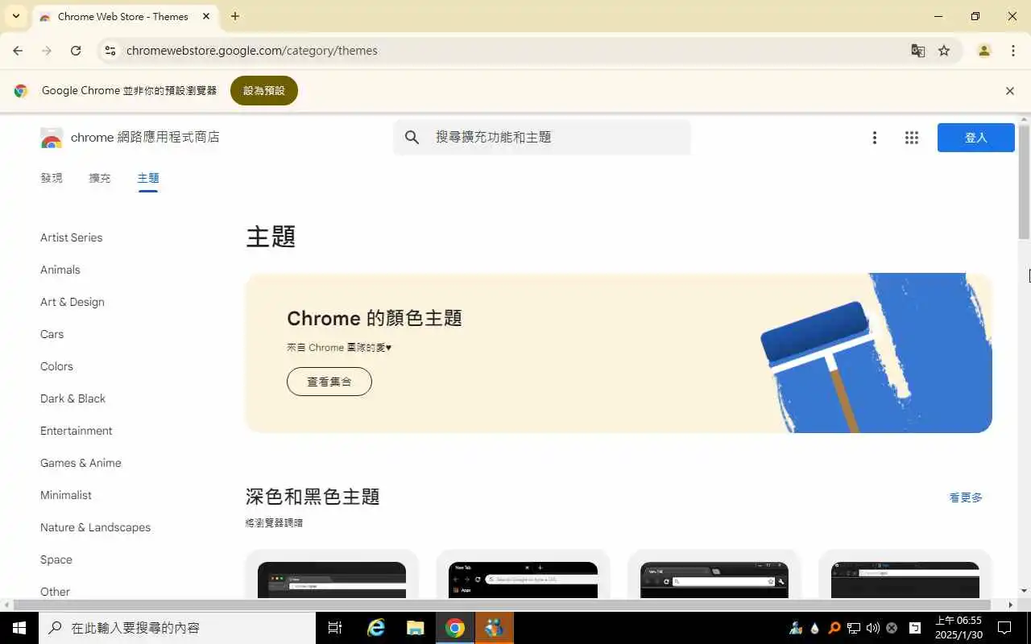Click the address bar URL

pos(252,51)
